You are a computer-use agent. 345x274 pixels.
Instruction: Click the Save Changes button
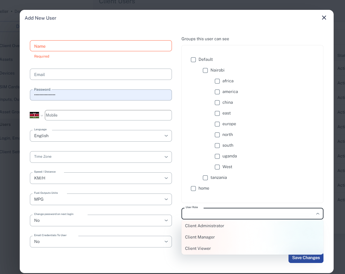pyautogui.click(x=306, y=258)
